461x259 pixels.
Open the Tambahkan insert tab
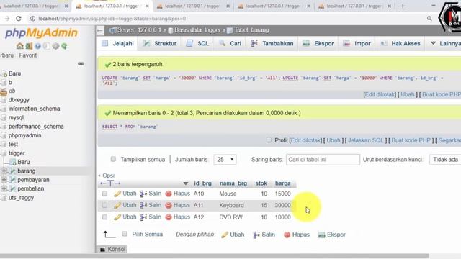(x=272, y=43)
